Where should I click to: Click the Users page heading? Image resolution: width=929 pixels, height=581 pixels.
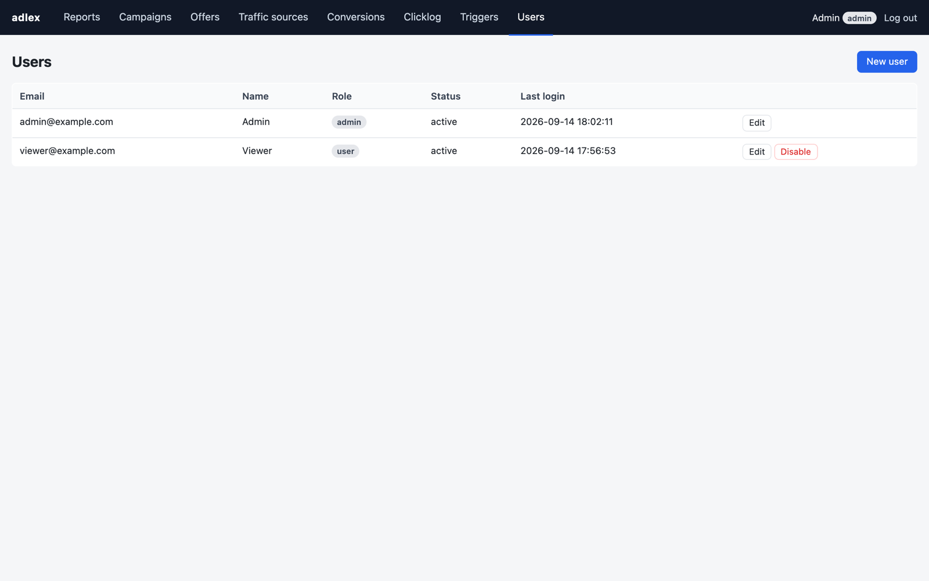(32, 62)
